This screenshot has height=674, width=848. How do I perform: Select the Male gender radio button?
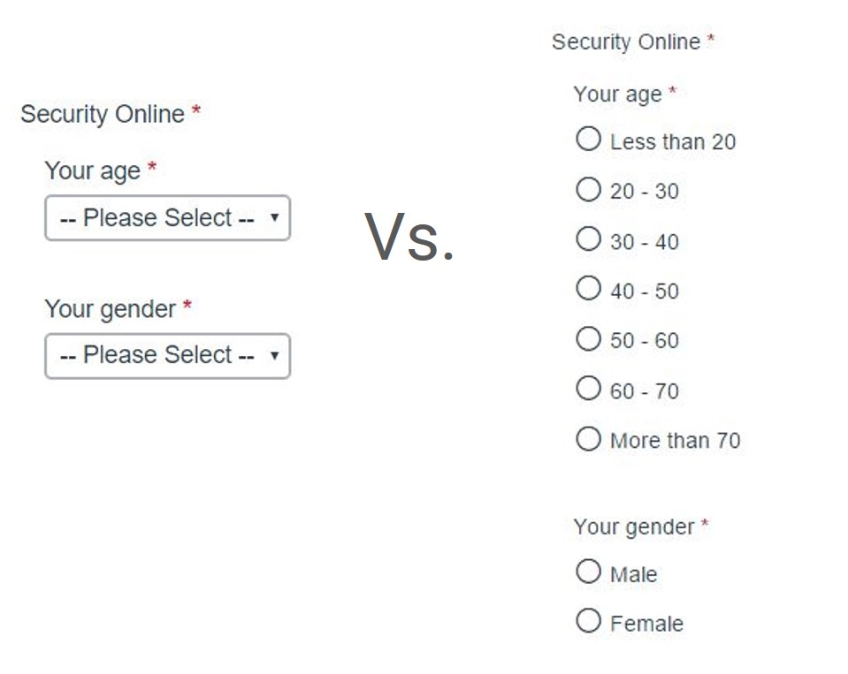588,572
